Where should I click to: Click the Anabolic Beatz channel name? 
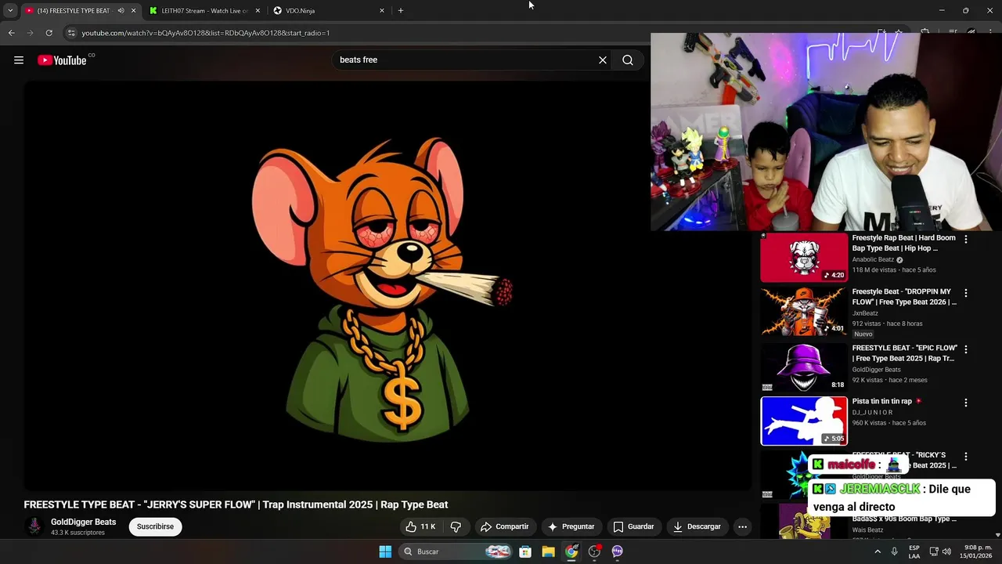click(873, 259)
